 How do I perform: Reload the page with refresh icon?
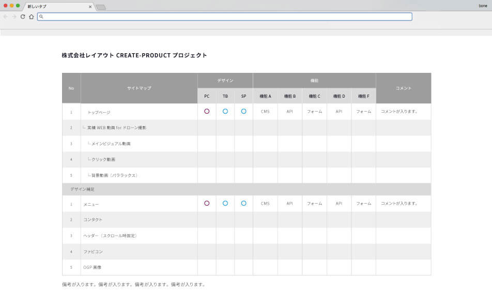coord(23,17)
